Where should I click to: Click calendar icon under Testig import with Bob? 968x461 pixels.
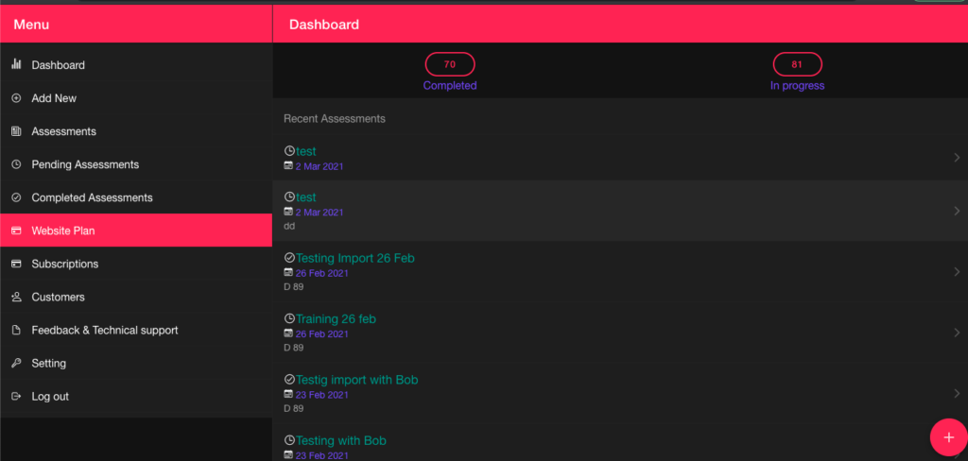287,394
